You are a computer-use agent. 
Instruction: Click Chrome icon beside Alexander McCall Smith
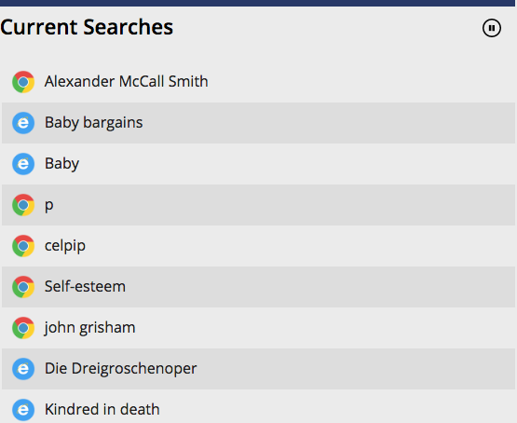coord(23,82)
